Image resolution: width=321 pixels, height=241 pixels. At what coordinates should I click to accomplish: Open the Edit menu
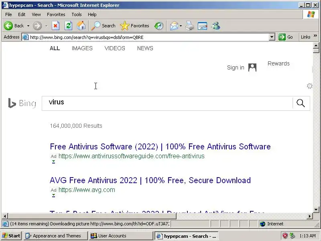pos(22,14)
